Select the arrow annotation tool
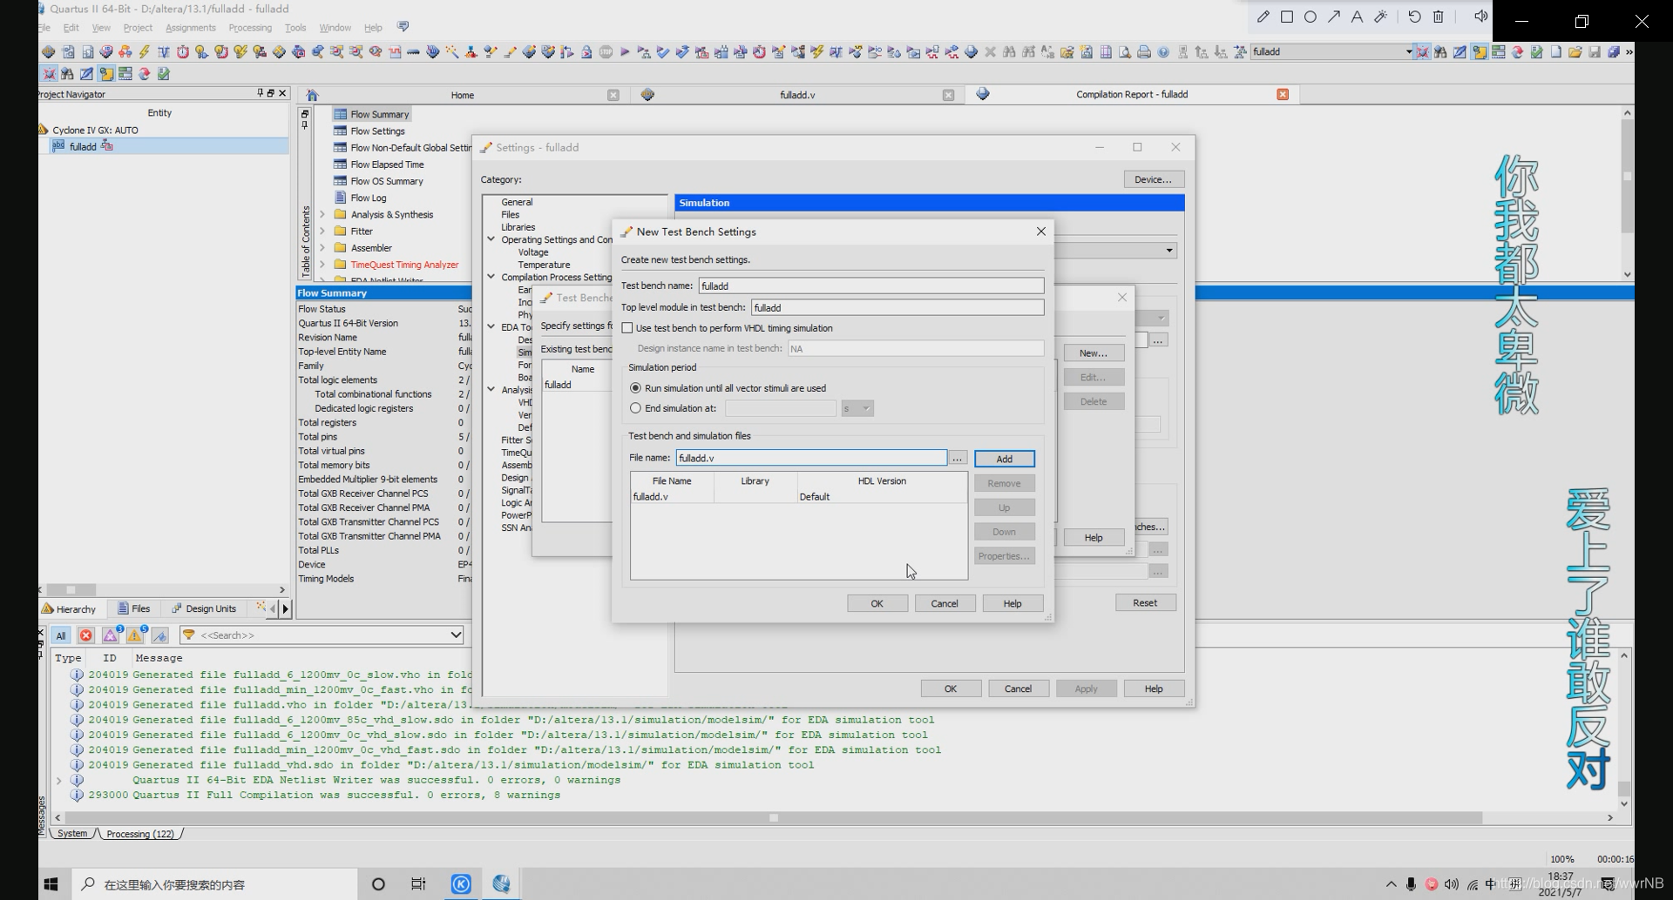The image size is (1673, 900). (x=1333, y=17)
